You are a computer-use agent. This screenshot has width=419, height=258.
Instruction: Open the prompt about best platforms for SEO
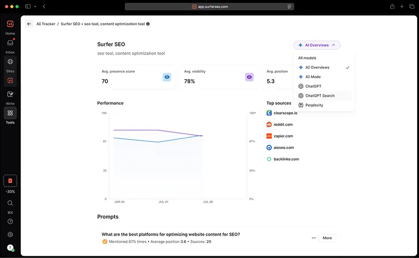point(171,234)
